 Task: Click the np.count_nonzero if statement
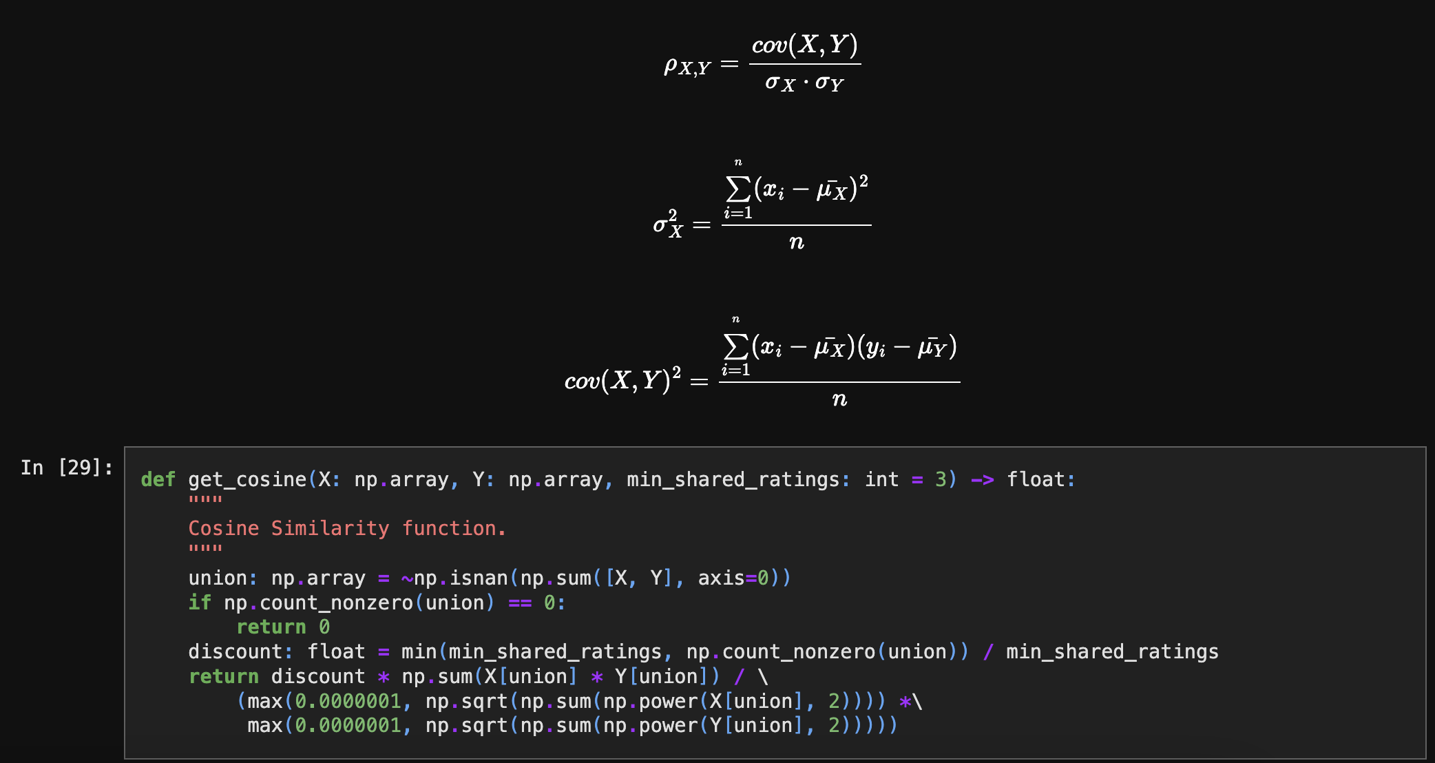pos(375,603)
